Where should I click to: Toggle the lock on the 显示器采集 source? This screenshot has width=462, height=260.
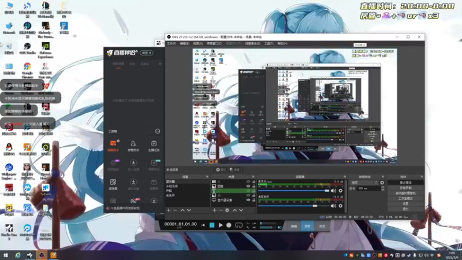click(x=254, y=200)
